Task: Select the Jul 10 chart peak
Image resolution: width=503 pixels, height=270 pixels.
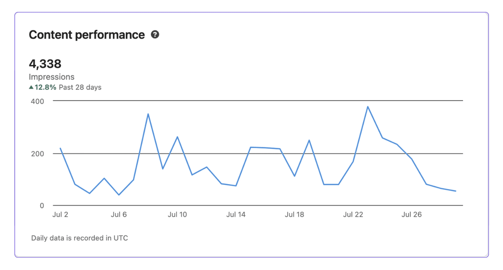Action: [x=178, y=137]
